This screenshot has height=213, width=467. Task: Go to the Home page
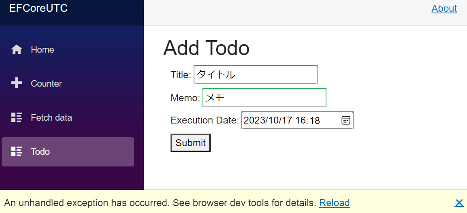click(x=68, y=49)
